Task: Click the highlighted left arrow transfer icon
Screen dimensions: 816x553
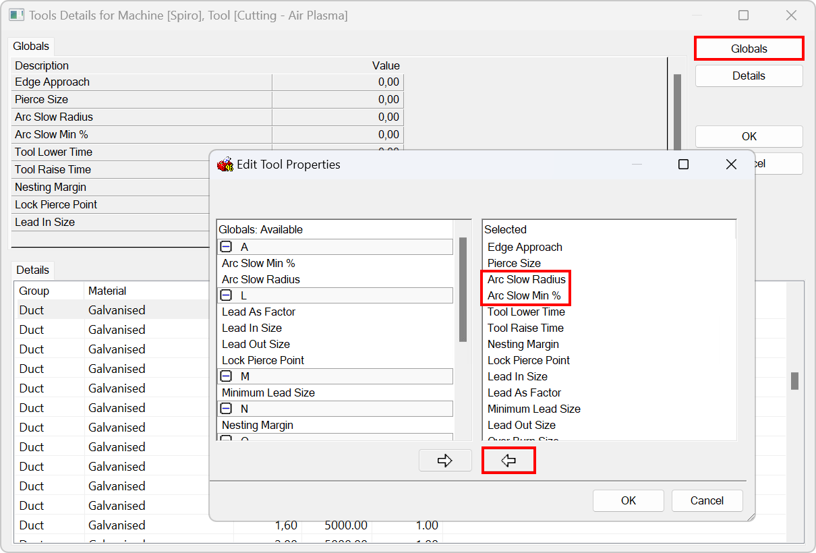Action: coord(508,460)
